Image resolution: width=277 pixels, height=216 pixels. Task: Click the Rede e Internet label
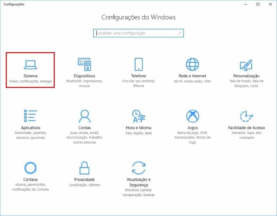click(x=192, y=76)
